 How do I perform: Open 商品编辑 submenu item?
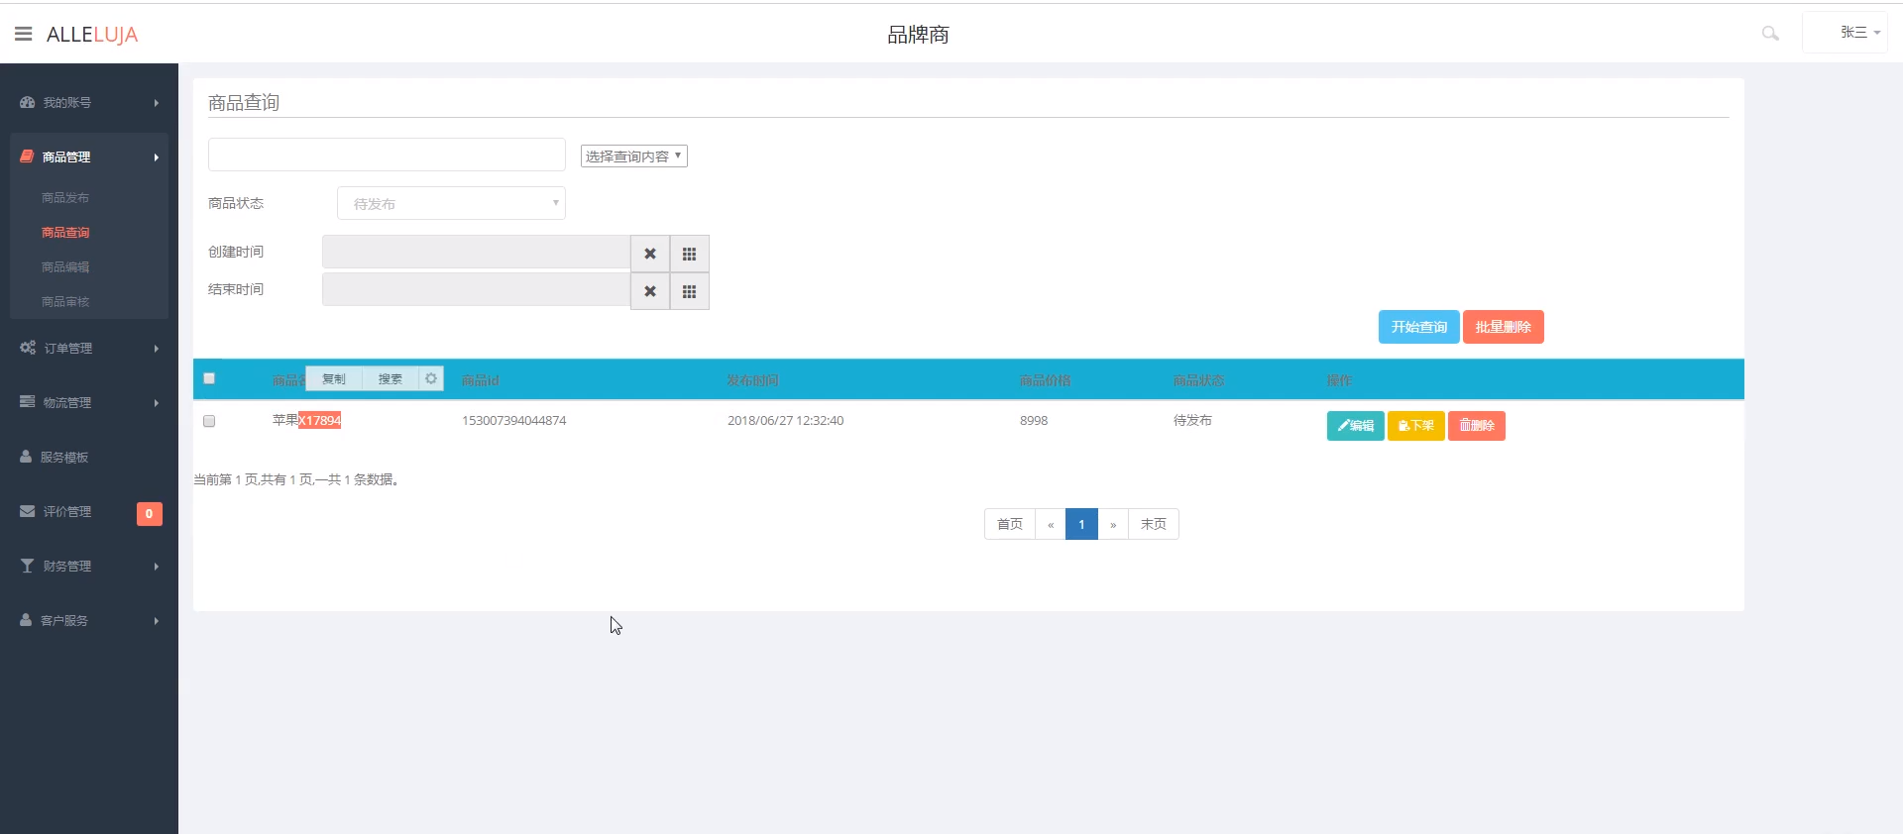(x=65, y=267)
